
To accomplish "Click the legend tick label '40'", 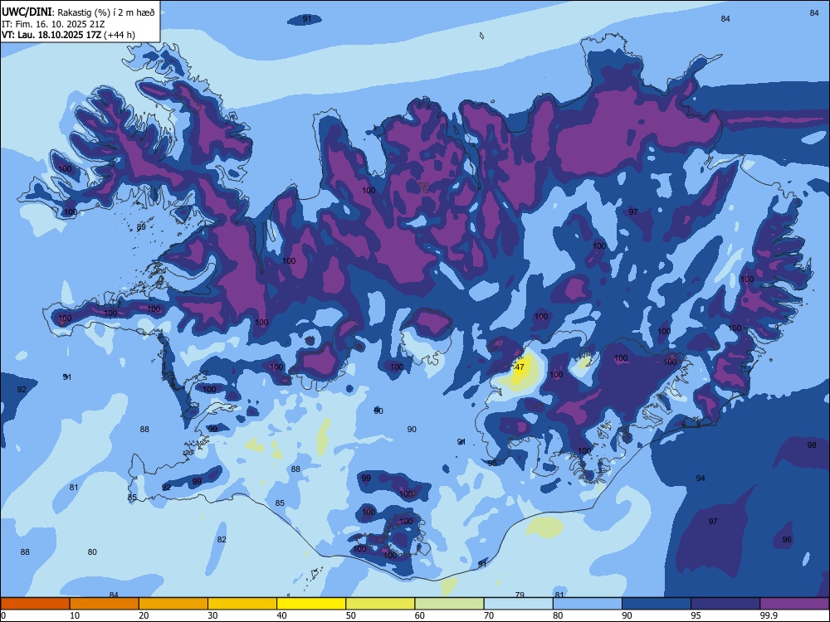I will (x=281, y=615).
